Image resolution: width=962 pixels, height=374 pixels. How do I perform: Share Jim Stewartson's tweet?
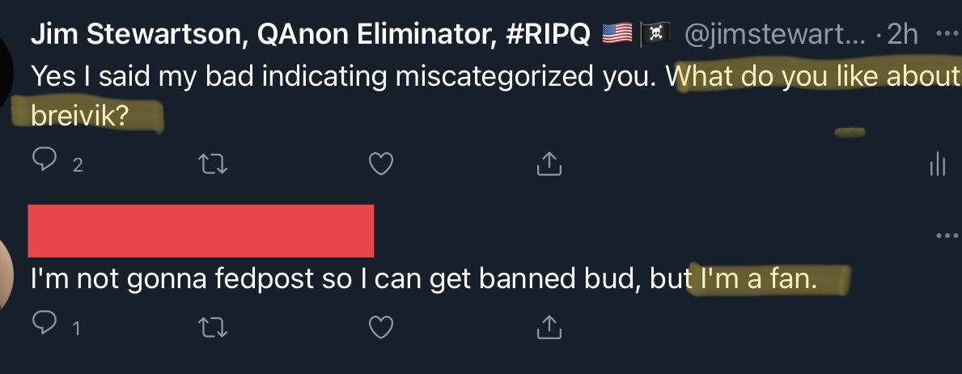click(x=548, y=164)
